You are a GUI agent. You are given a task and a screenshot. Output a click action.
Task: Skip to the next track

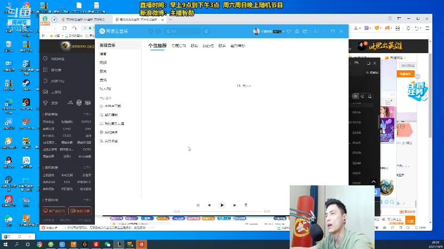pos(234,205)
